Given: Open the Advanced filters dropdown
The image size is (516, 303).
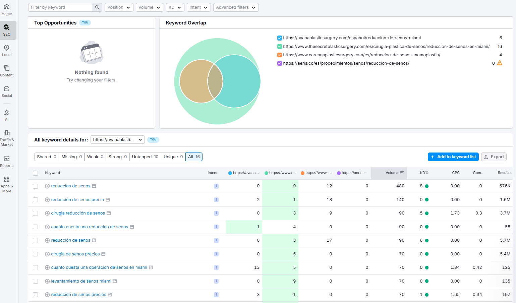Looking at the screenshot, I should [236, 7].
